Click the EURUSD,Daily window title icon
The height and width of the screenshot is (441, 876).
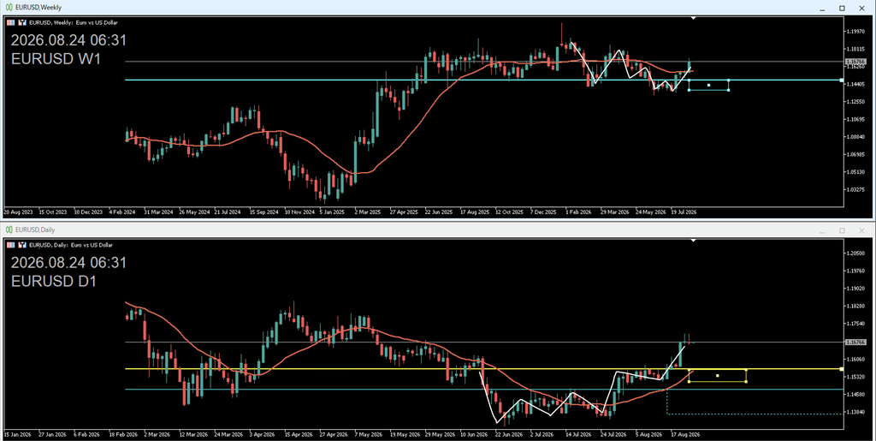9,229
